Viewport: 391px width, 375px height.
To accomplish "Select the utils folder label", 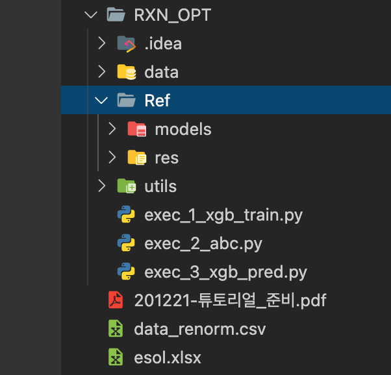I will [160, 186].
